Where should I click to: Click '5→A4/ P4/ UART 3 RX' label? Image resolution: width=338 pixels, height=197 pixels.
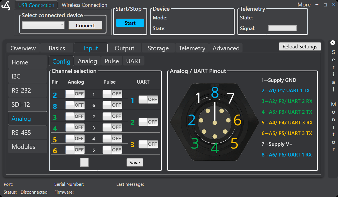point(287,123)
